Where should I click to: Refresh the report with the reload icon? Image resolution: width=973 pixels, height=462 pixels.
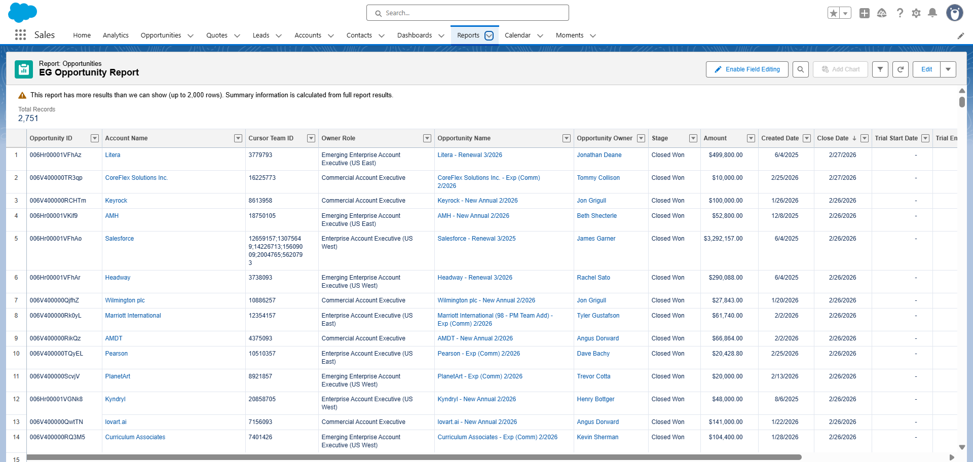click(x=900, y=69)
